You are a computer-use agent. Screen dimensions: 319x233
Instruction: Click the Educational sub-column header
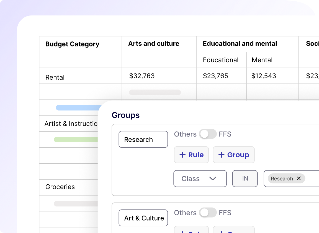point(220,60)
